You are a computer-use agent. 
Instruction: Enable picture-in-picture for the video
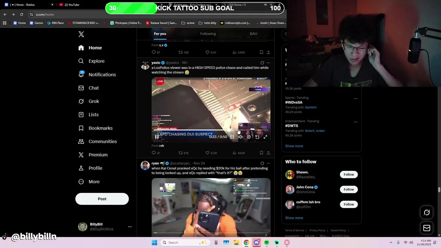pyautogui.click(x=257, y=137)
